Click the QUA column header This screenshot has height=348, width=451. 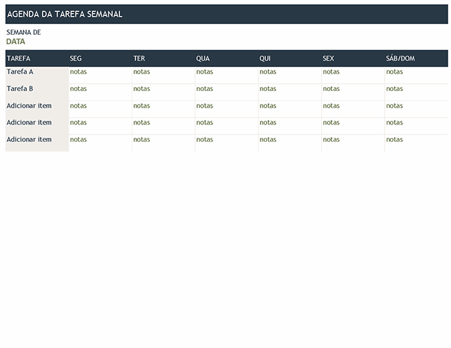[203, 58]
